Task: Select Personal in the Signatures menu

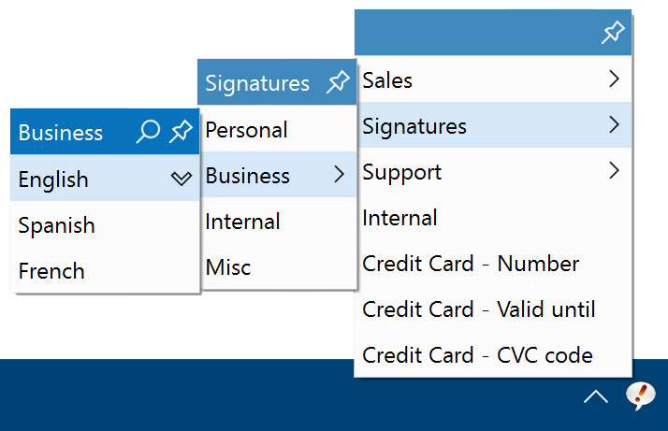Action: pyautogui.click(x=279, y=129)
